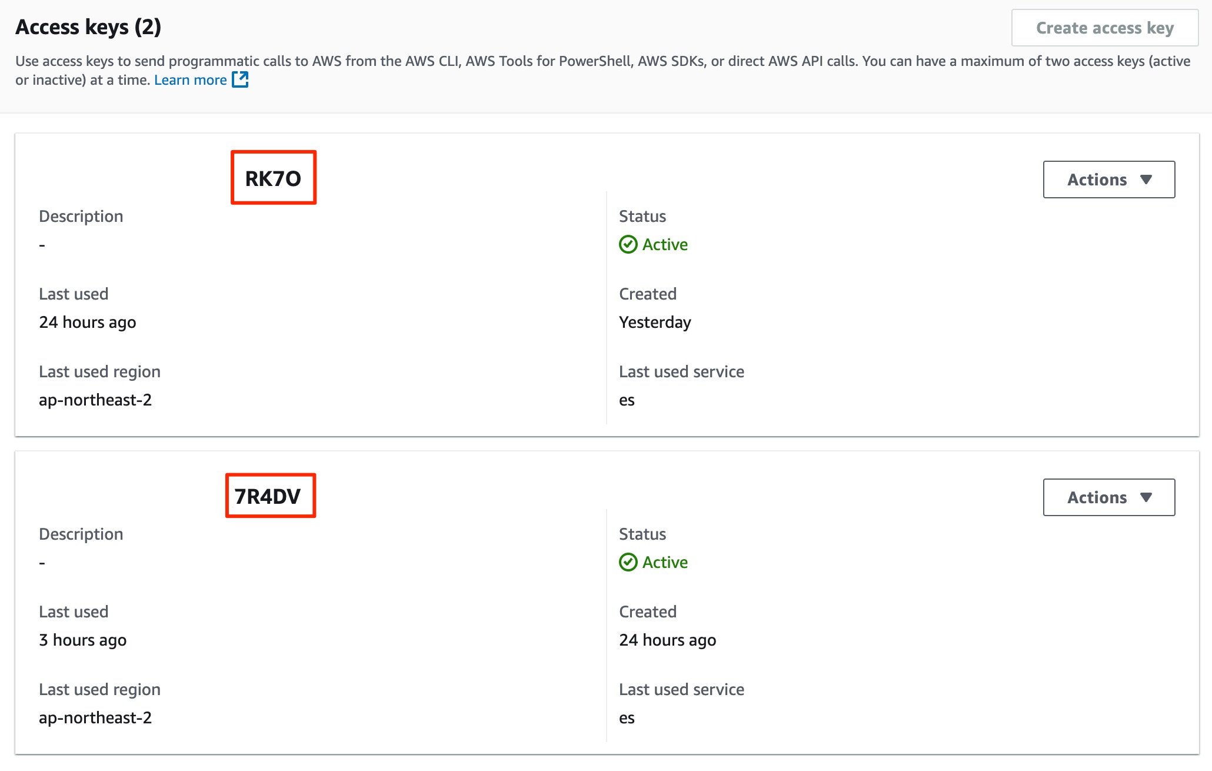This screenshot has width=1212, height=771.
Task: Click the green Active checkmark icon for key 7R4DV
Action: (628, 562)
